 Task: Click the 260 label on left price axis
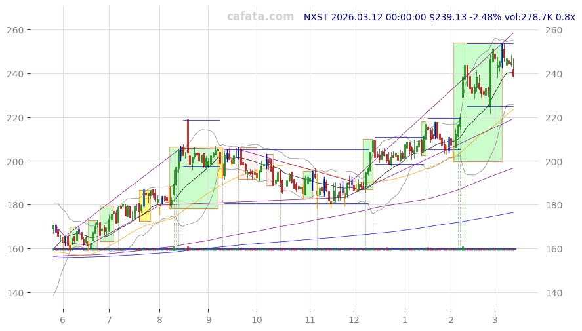click(33, 30)
